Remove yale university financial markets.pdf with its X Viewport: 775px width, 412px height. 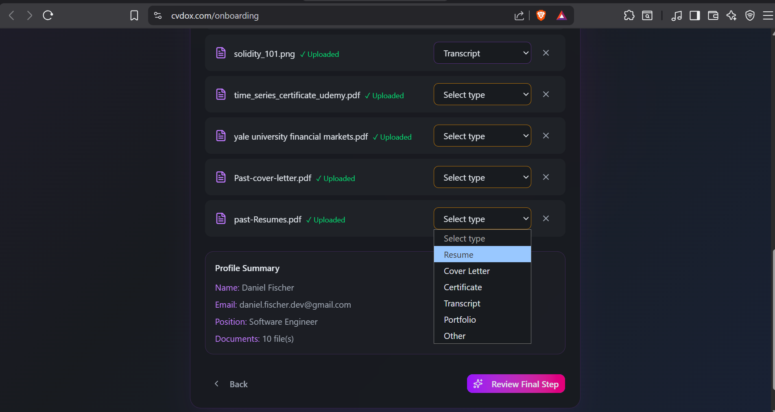(546, 136)
